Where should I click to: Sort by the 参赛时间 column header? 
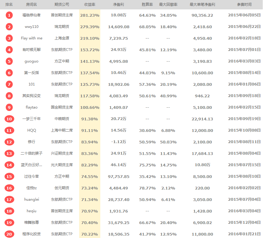(244, 5)
